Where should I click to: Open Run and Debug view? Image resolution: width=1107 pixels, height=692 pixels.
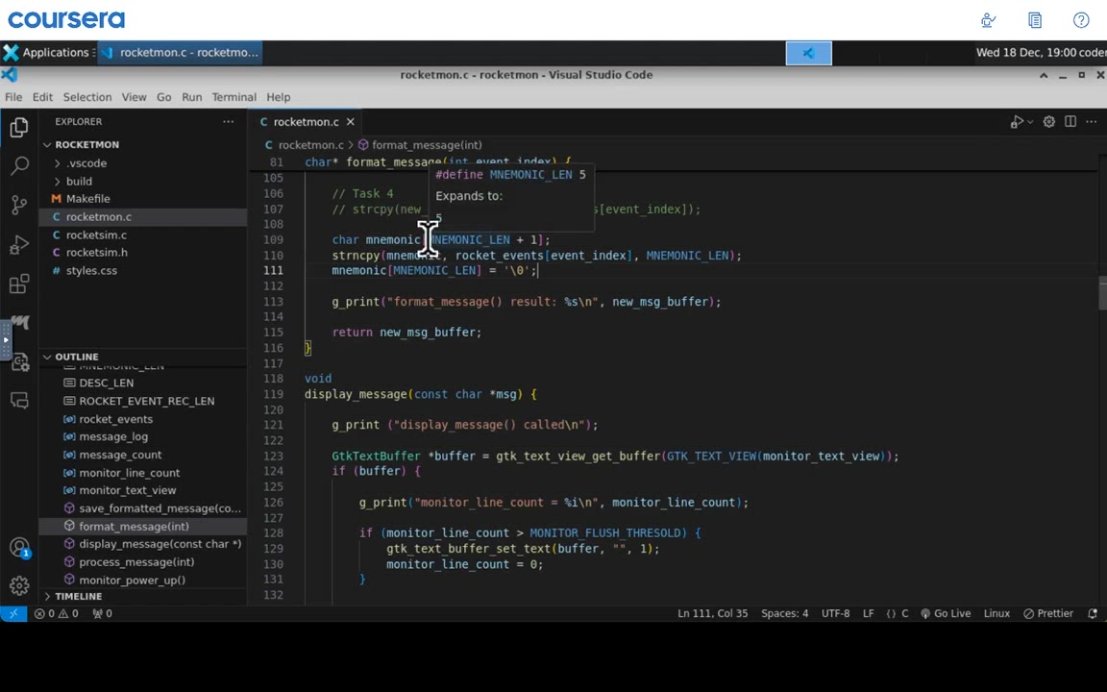tap(19, 245)
